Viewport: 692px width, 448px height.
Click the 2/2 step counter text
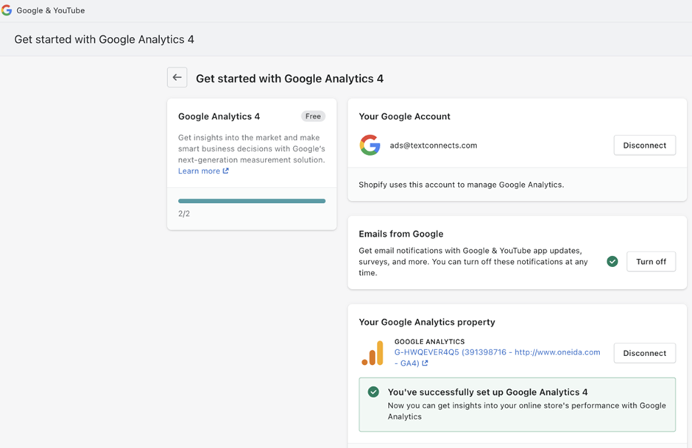(184, 214)
